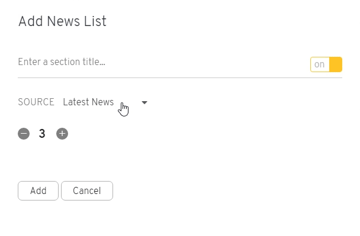The image size is (360, 236).
Task: Click the yellow handle of the on switch
Action: 336,64
